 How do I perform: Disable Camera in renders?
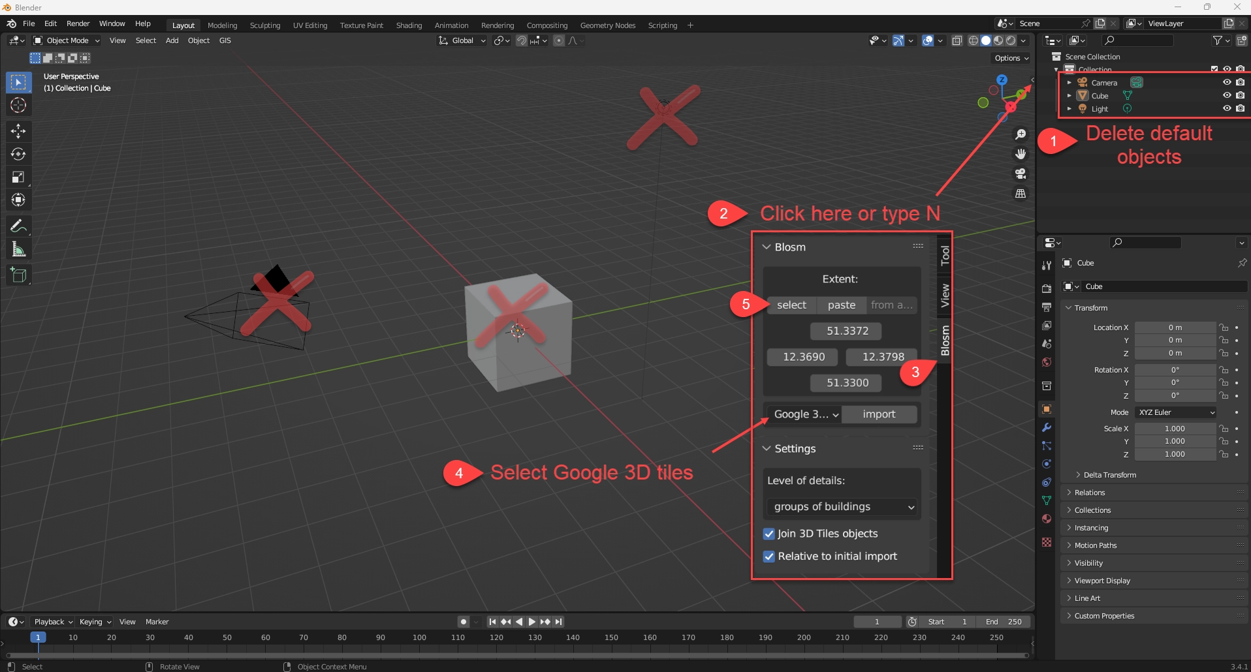click(x=1240, y=82)
